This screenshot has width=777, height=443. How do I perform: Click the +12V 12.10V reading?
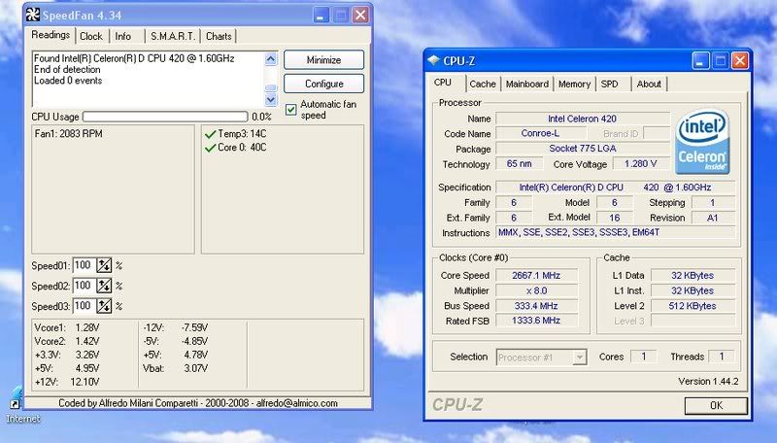[x=67, y=382]
